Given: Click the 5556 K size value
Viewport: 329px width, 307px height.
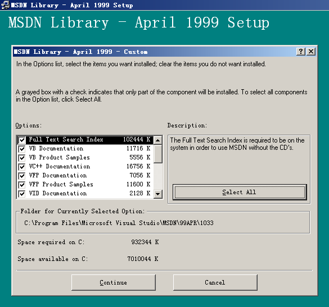Looking at the screenshot, I should tap(140, 158).
